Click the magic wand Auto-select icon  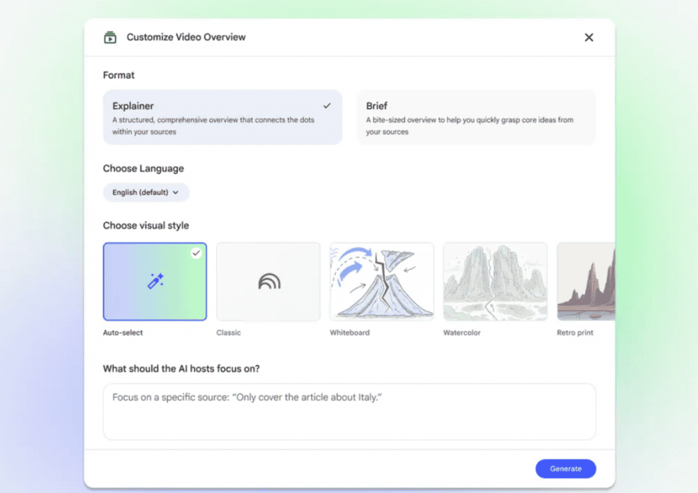[155, 281]
